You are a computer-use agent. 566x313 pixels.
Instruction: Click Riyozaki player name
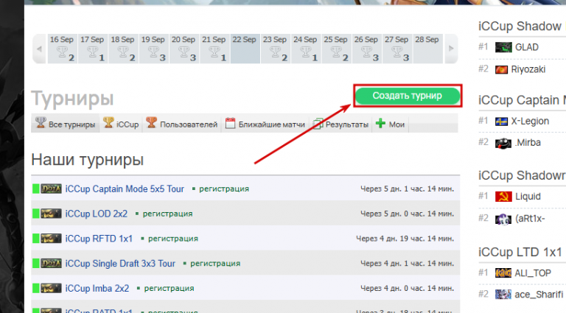(528, 69)
